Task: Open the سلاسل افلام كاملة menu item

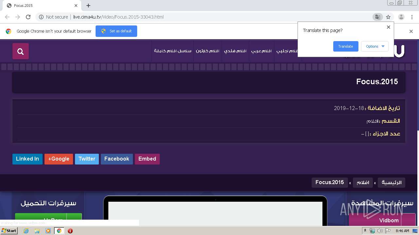Action: (173, 51)
